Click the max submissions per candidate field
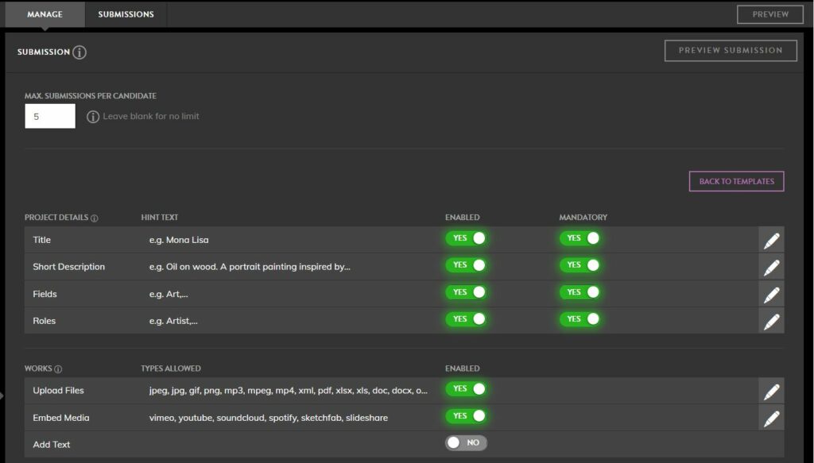This screenshot has height=463, width=814. tap(50, 116)
